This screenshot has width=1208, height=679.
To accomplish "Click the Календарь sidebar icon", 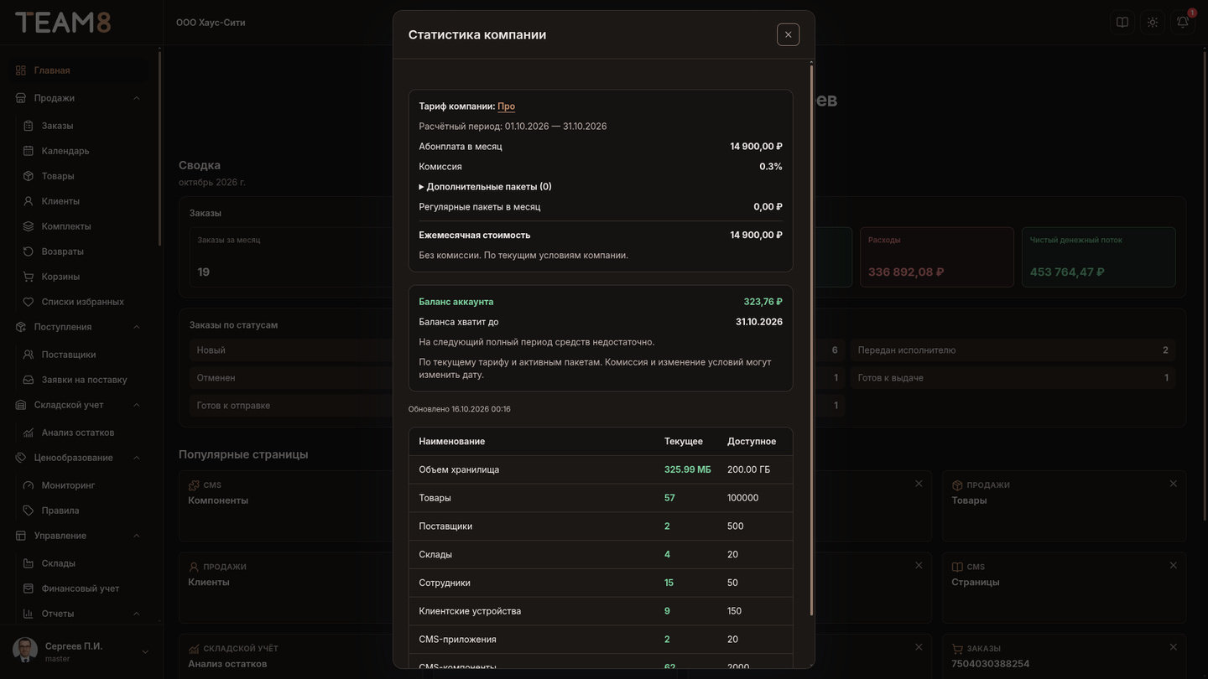I will (29, 151).
